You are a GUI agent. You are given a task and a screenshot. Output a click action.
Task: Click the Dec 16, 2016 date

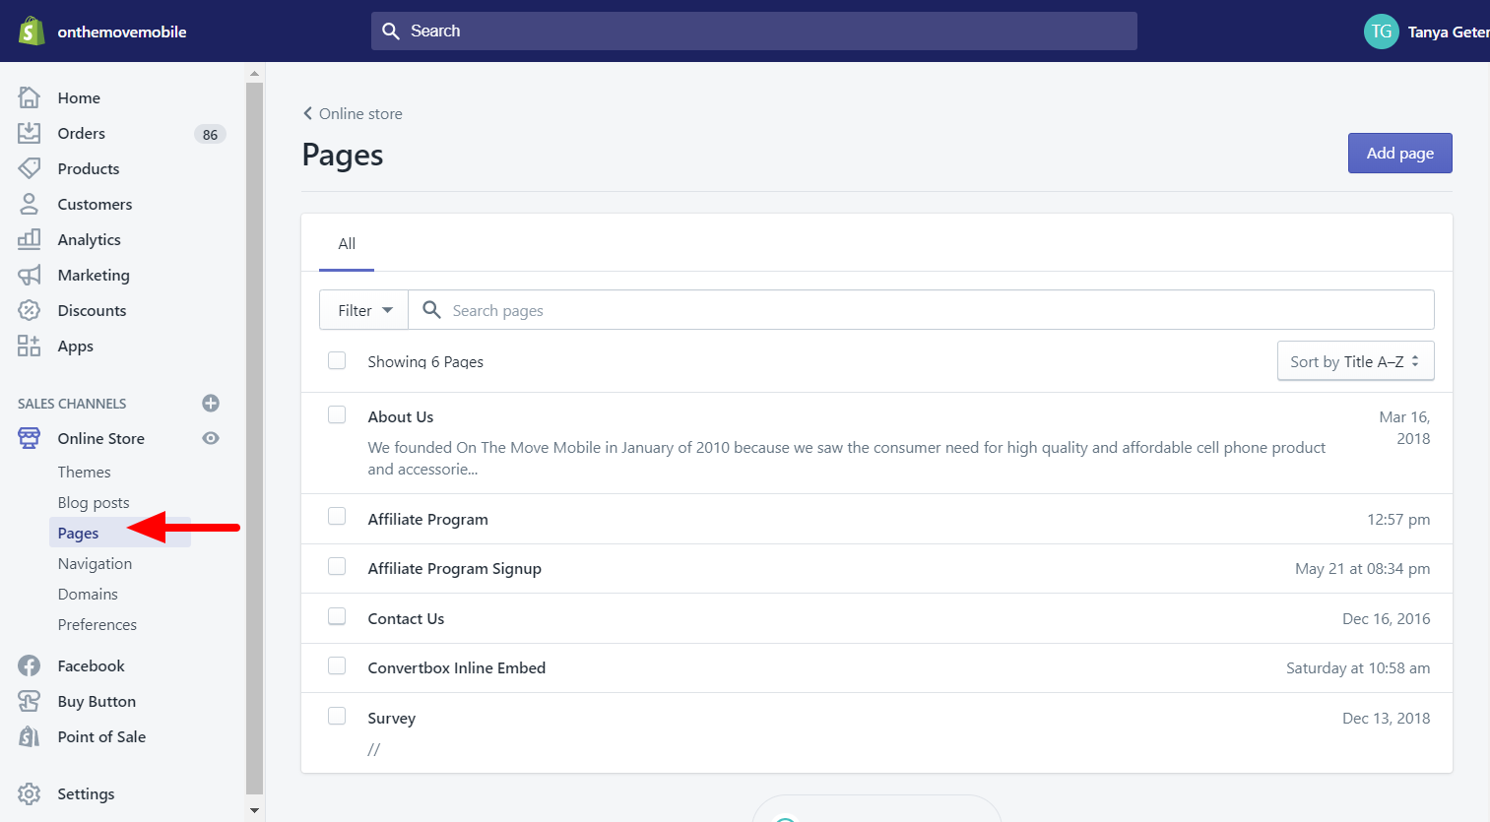[x=1386, y=618]
